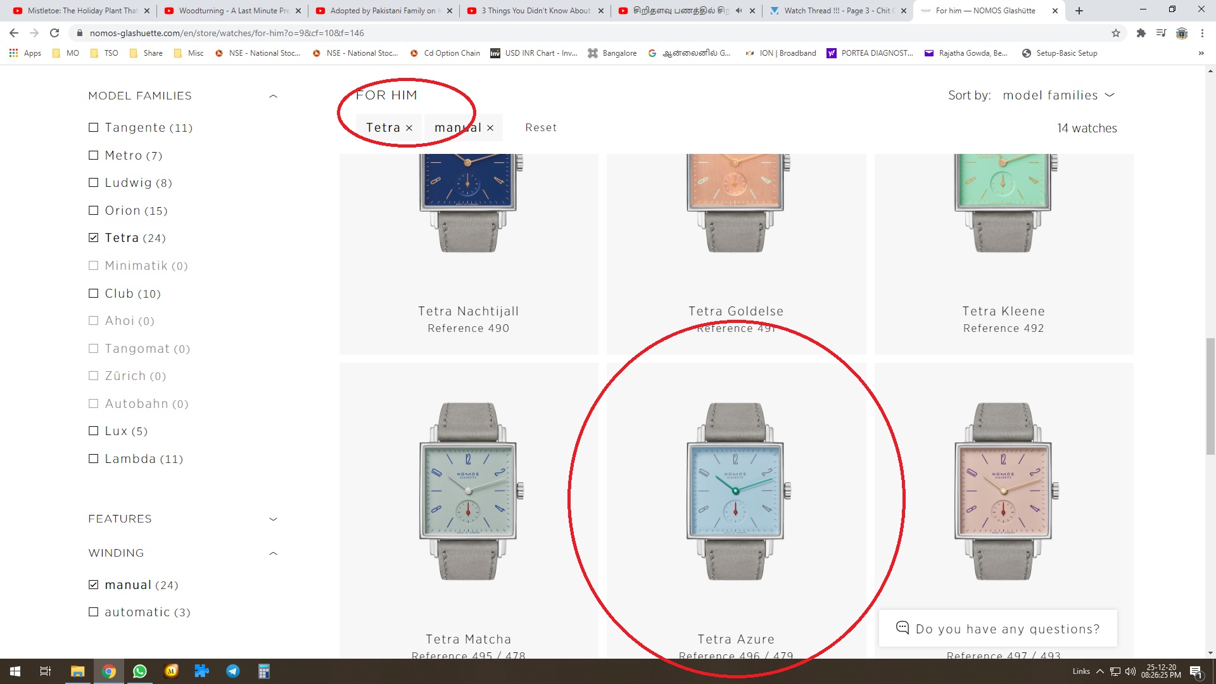Uncheck the Tetra model family
The width and height of the screenshot is (1216, 684).
(94, 237)
